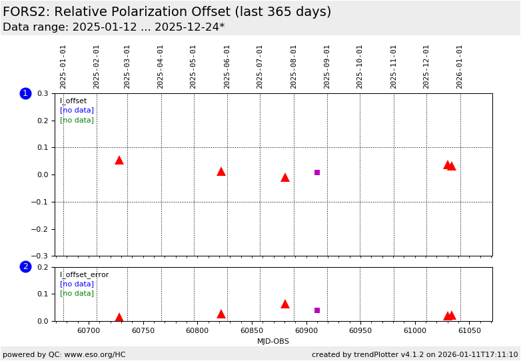Screen dimensions: 521x361
Task: Click green 'no data' label in error plot
Action: pyautogui.click(x=77, y=293)
